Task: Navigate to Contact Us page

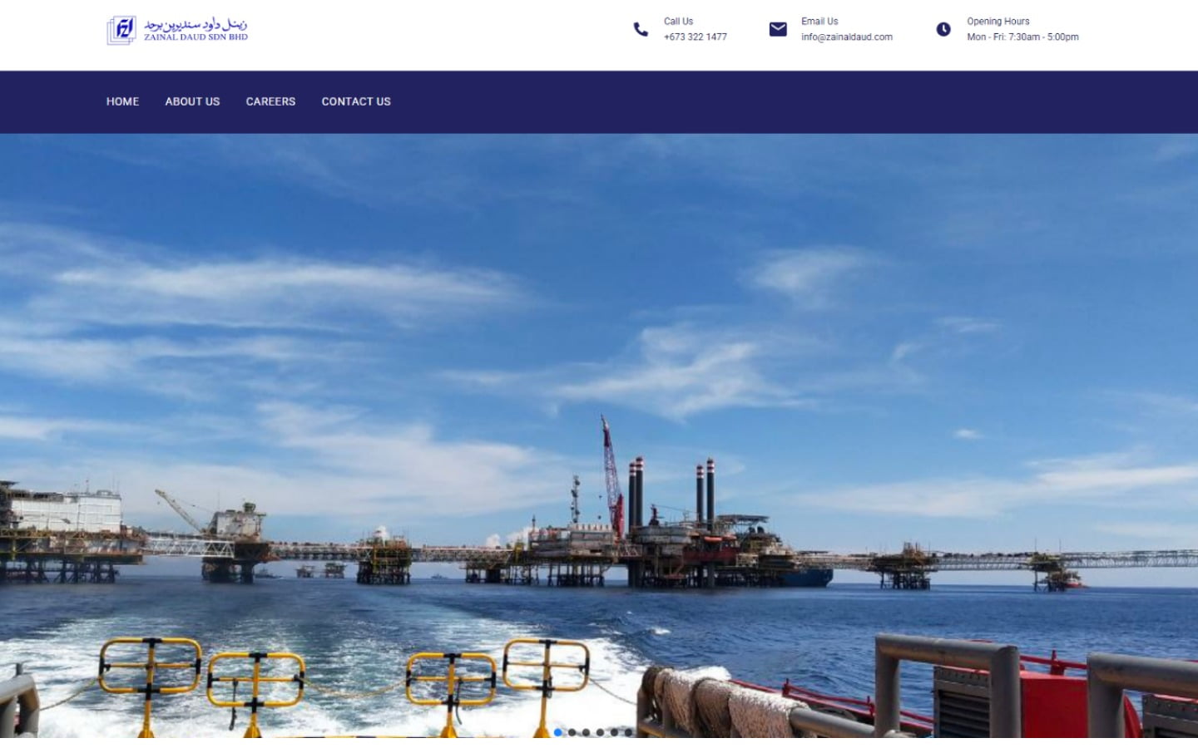Action: tap(356, 101)
